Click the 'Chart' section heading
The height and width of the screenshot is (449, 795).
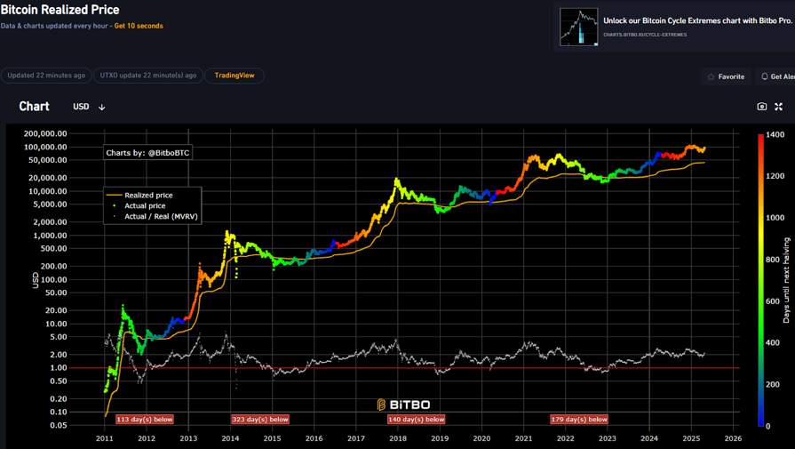tap(34, 107)
